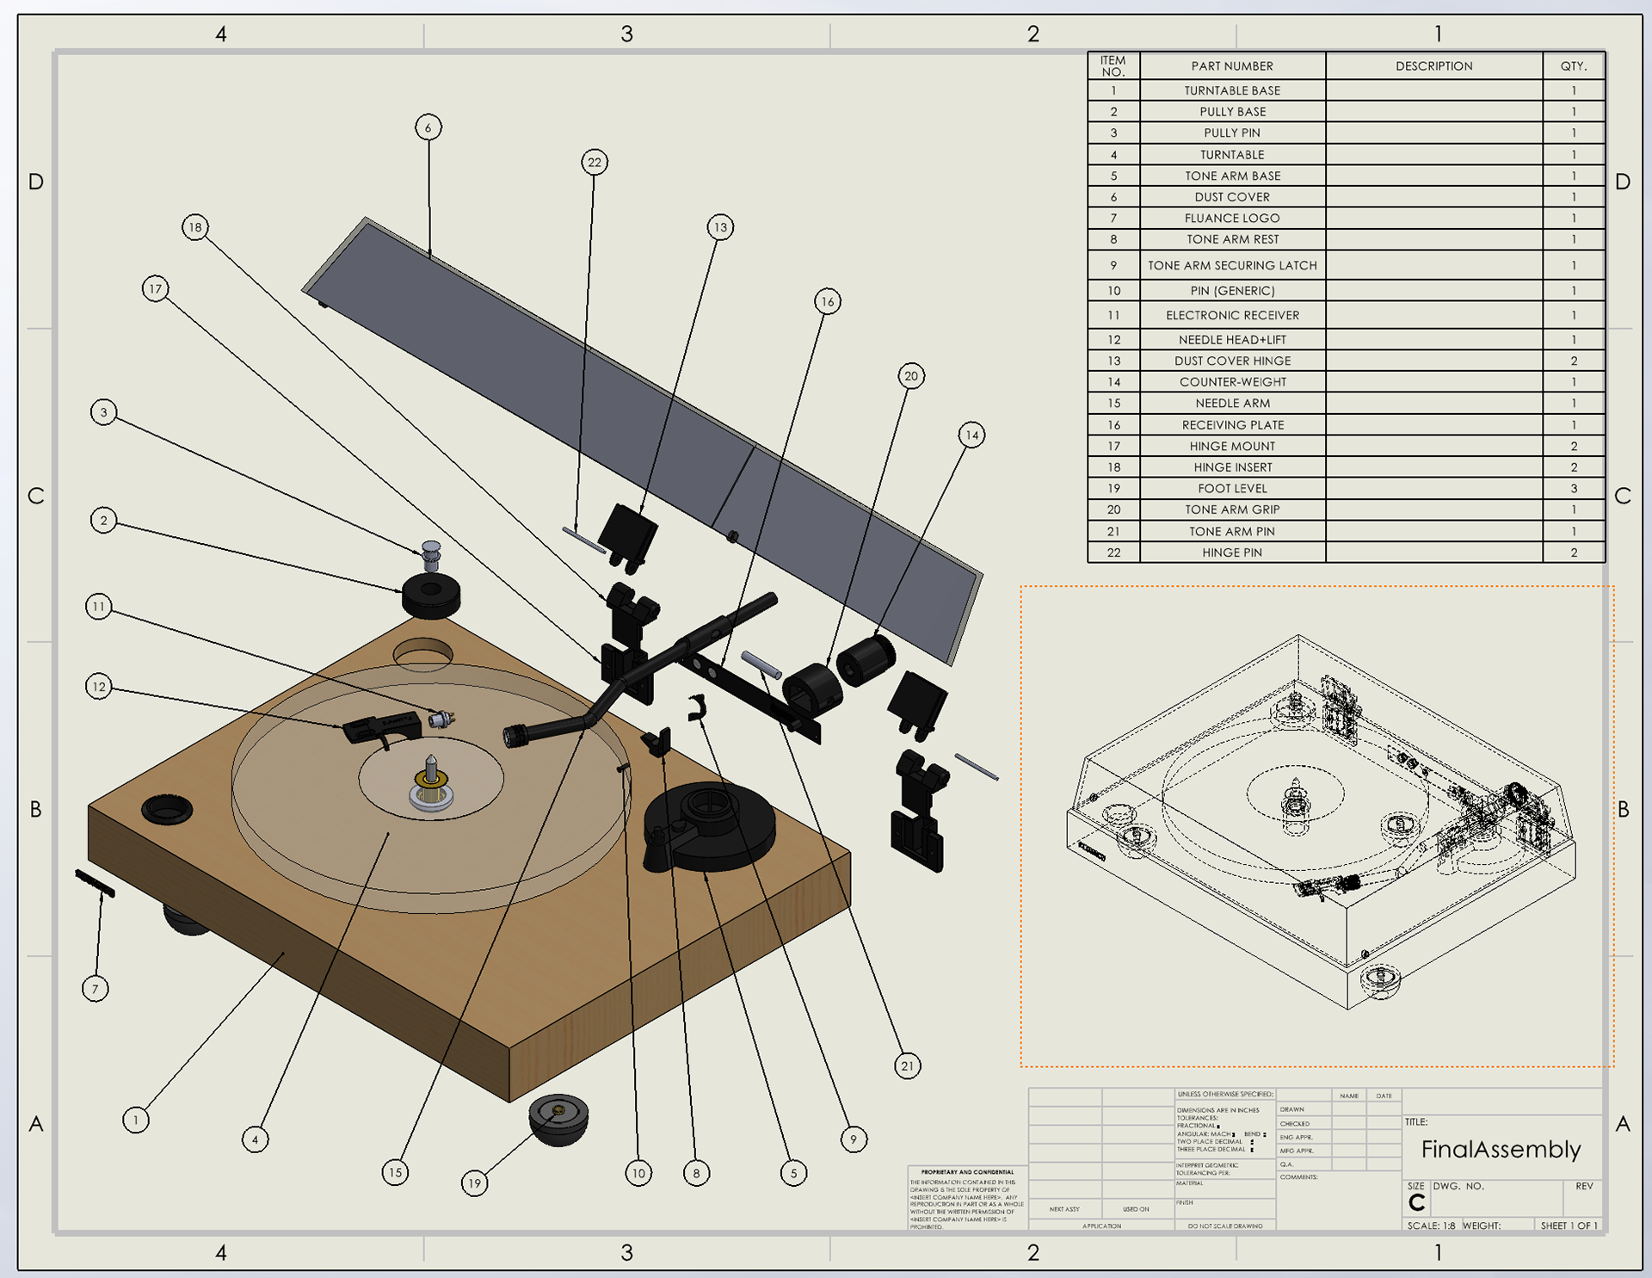Click balloon 19 near the foot level
This screenshot has width=1652, height=1278.
click(474, 1182)
